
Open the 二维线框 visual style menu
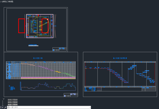pos(10,1)
